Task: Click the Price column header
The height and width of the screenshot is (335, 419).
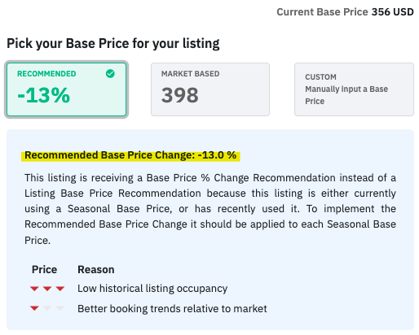Action: pyautogui.click(x=44, y=269)
